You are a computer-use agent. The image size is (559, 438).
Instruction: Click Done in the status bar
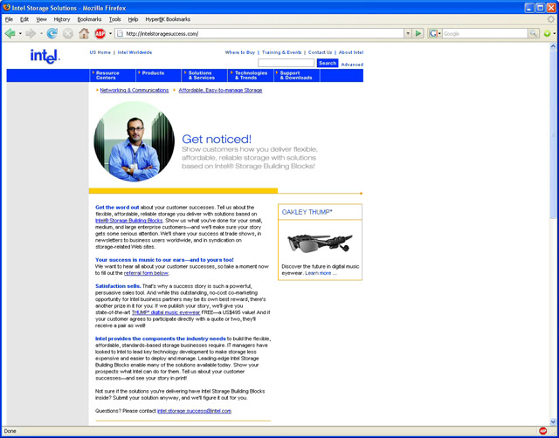[x=10, y=431]
